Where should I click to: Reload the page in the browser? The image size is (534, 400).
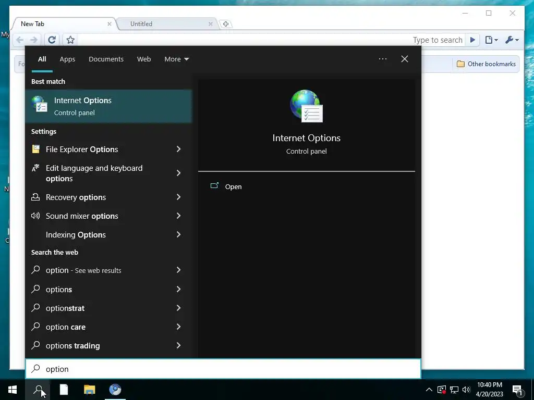click(x=52, y=40)
